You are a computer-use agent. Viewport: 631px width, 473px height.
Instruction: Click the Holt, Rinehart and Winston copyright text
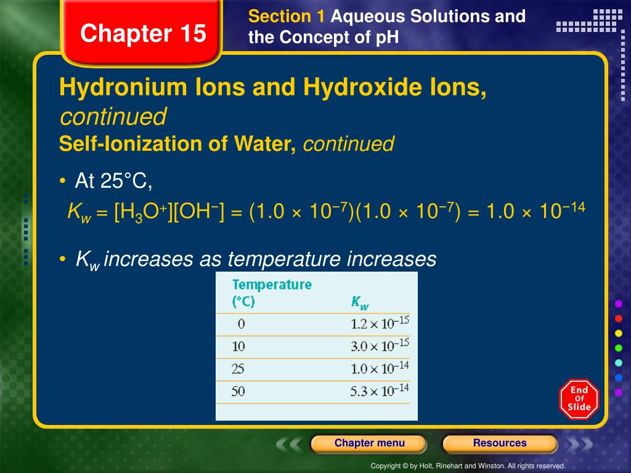pyautogui.click(x=468, y=466)
